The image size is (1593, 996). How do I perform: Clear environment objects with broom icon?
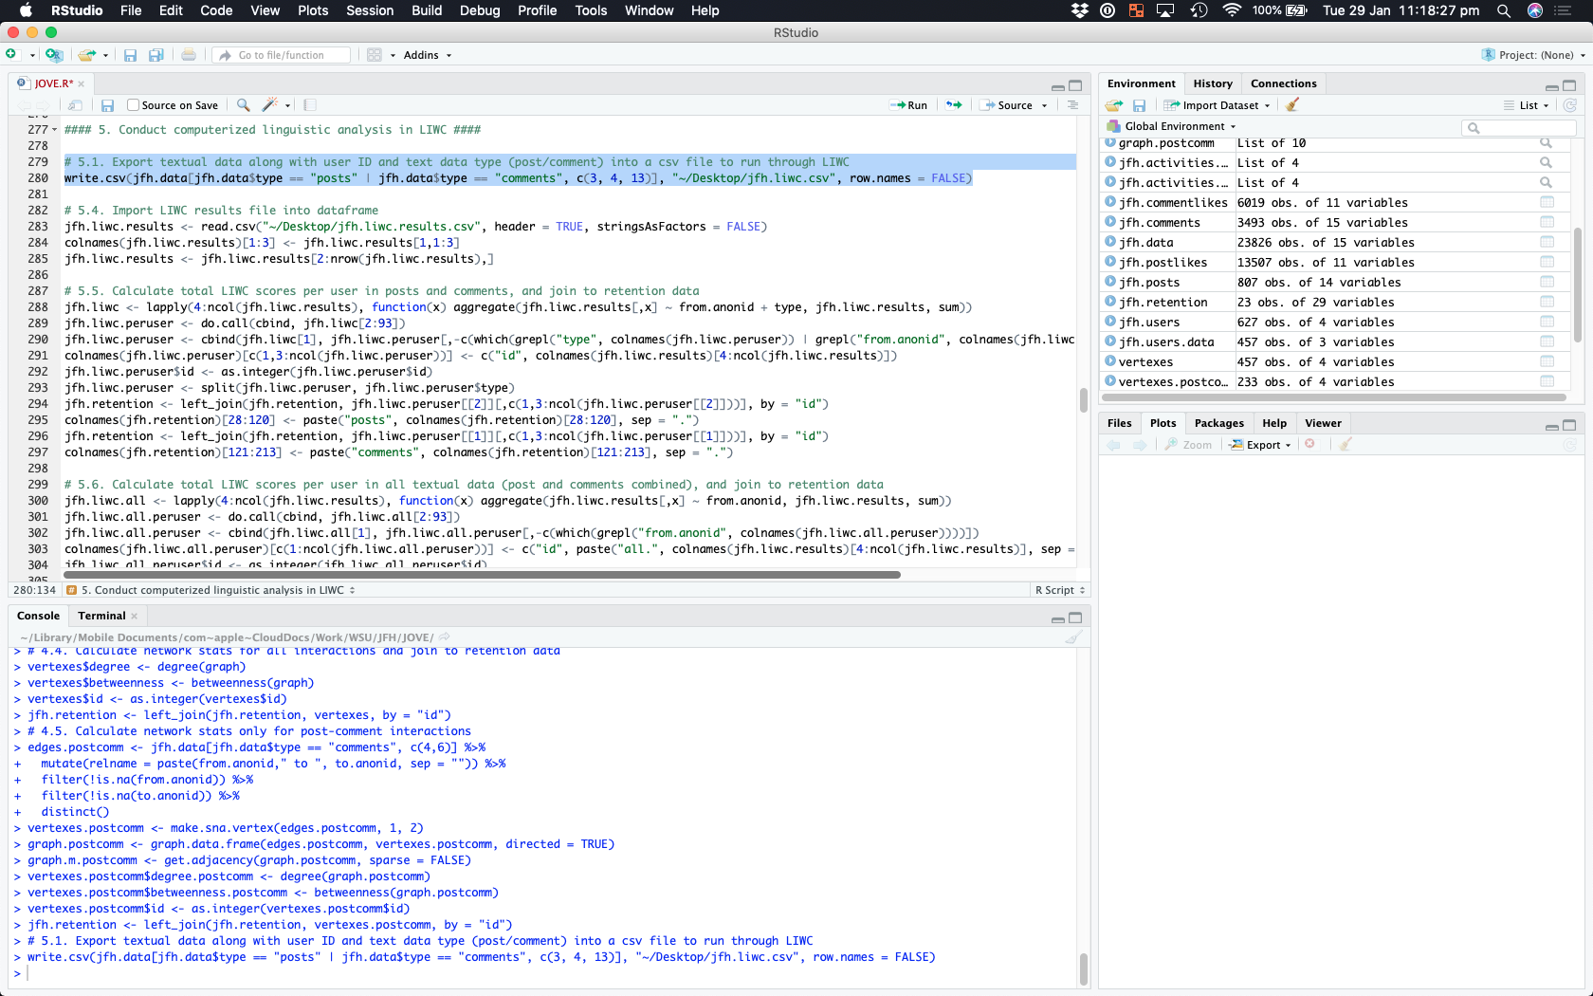click(1292, 105)
